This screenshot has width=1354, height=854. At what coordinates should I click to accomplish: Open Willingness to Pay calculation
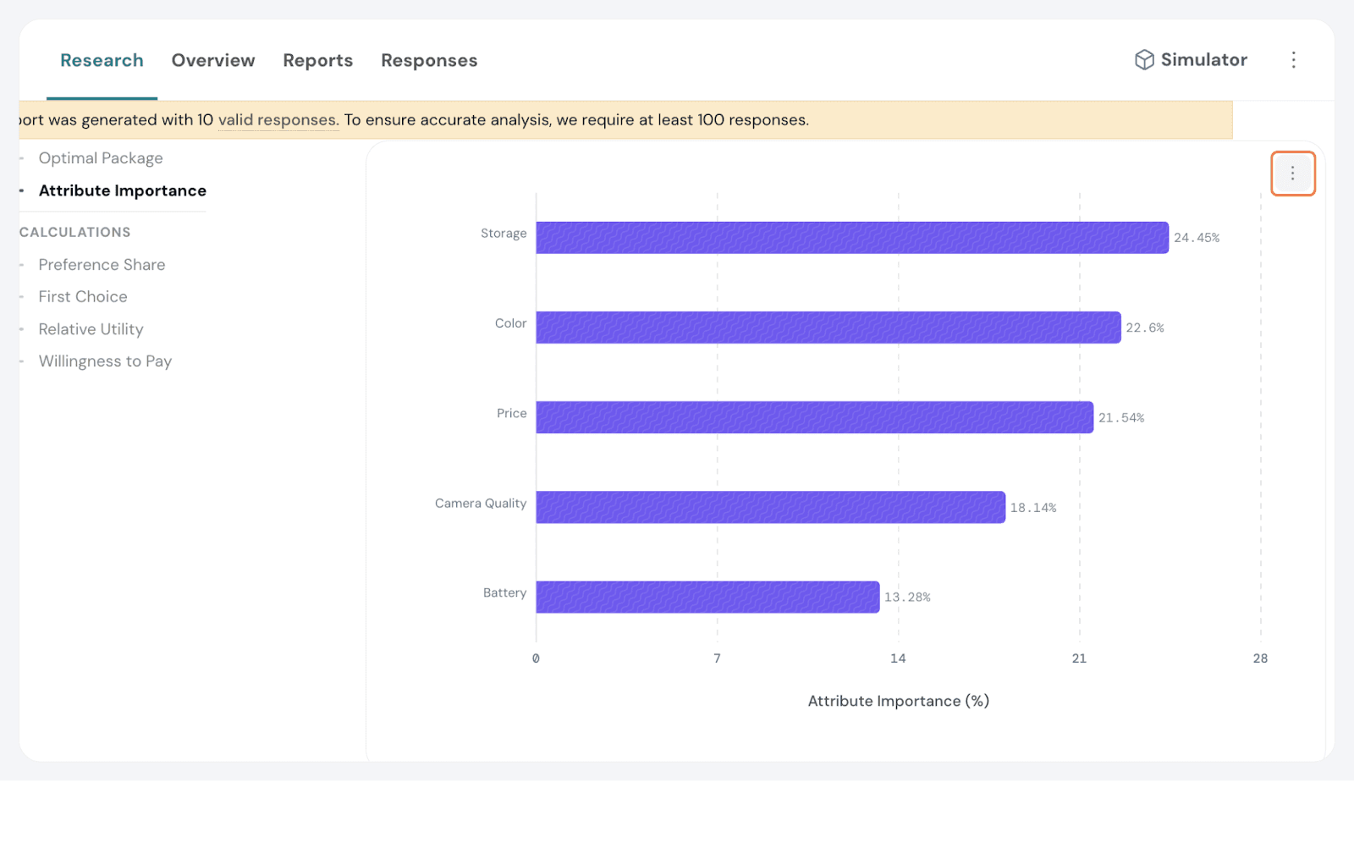[105, 361]
